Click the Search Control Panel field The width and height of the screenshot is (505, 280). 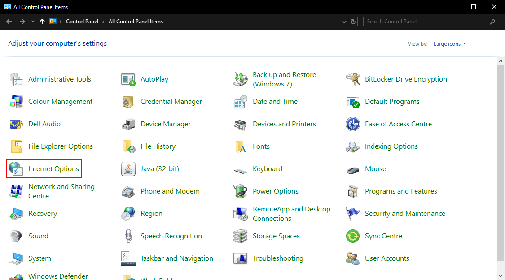[x=426, y=22]
